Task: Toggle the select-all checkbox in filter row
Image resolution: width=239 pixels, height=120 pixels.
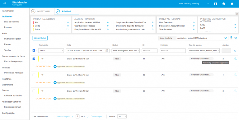Action: pos(34,50)
